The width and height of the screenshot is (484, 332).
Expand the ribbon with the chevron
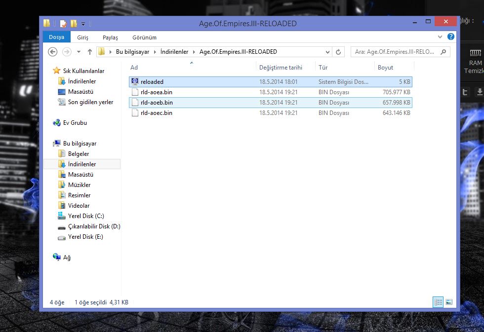[x=440, y=37]
